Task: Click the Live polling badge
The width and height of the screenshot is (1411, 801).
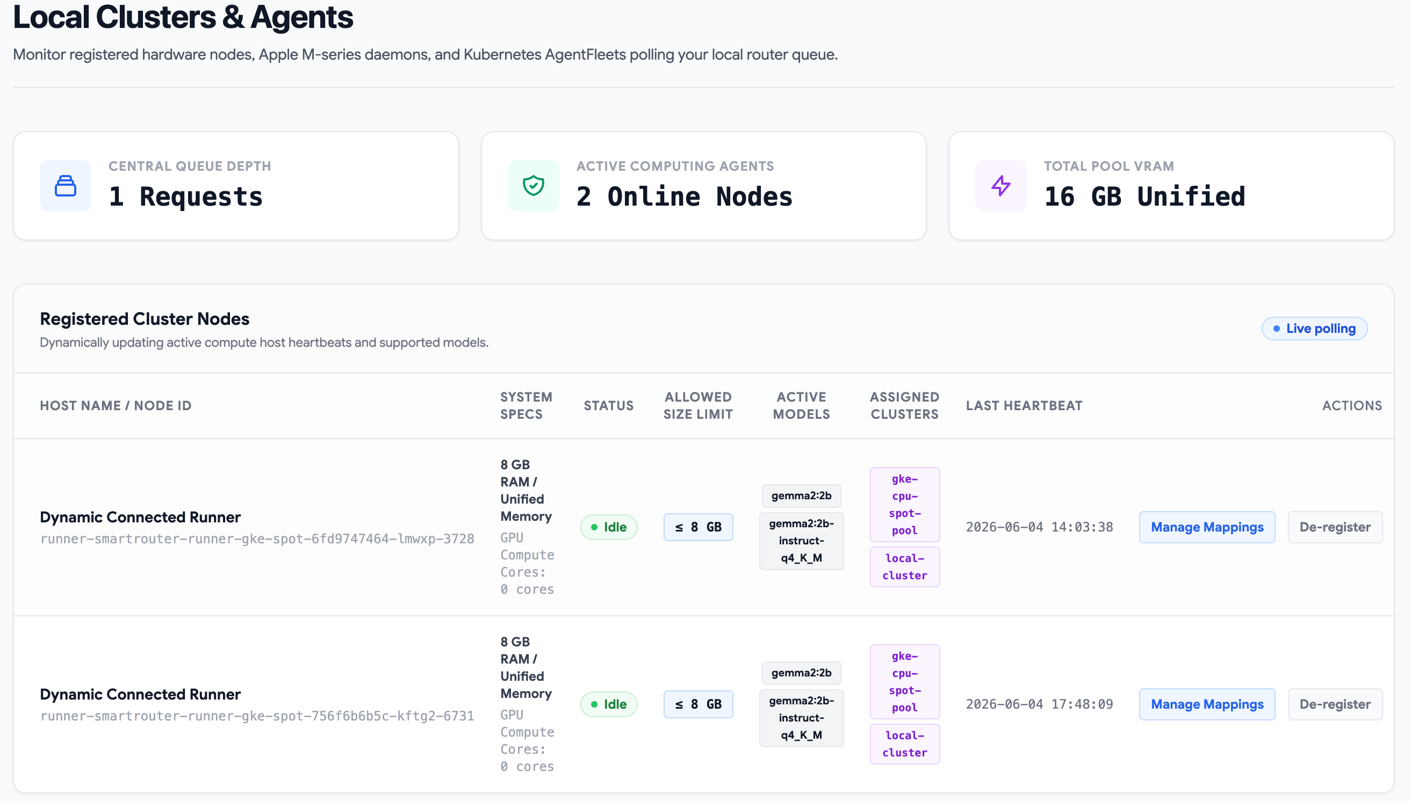Action: coord(1314,329)
